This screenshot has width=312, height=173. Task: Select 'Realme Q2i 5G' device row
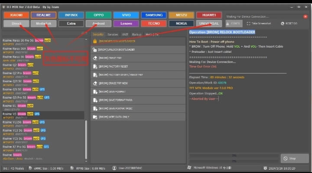43,83
